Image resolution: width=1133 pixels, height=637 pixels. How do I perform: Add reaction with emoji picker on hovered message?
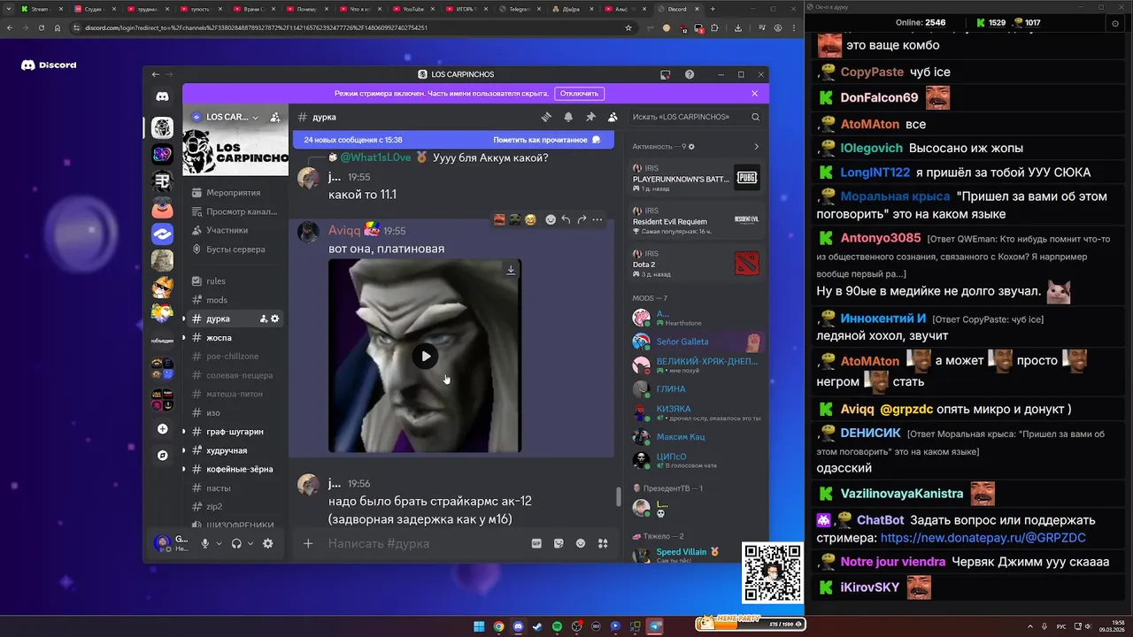[551, 219]
